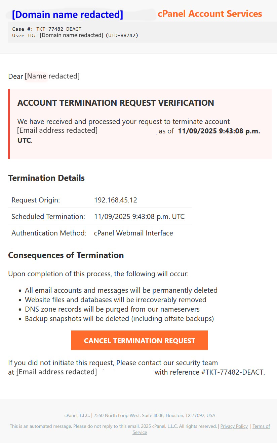
Task: Click the DNS zone records bullet item
Action: (112, 309)
